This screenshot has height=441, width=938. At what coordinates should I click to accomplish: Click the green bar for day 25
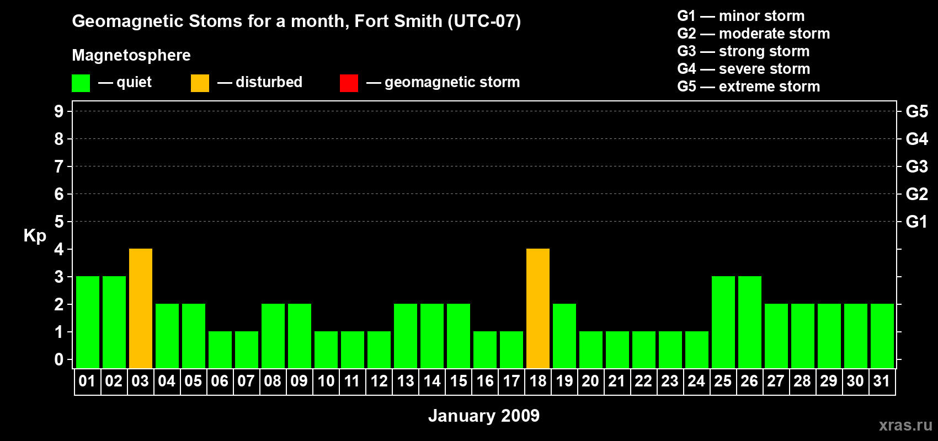(x=723, y=322)
